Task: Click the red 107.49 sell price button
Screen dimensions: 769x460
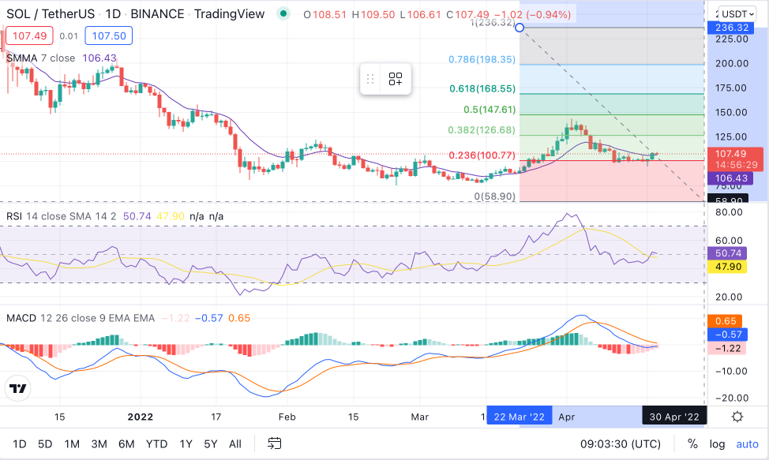Action: (29, 36)
